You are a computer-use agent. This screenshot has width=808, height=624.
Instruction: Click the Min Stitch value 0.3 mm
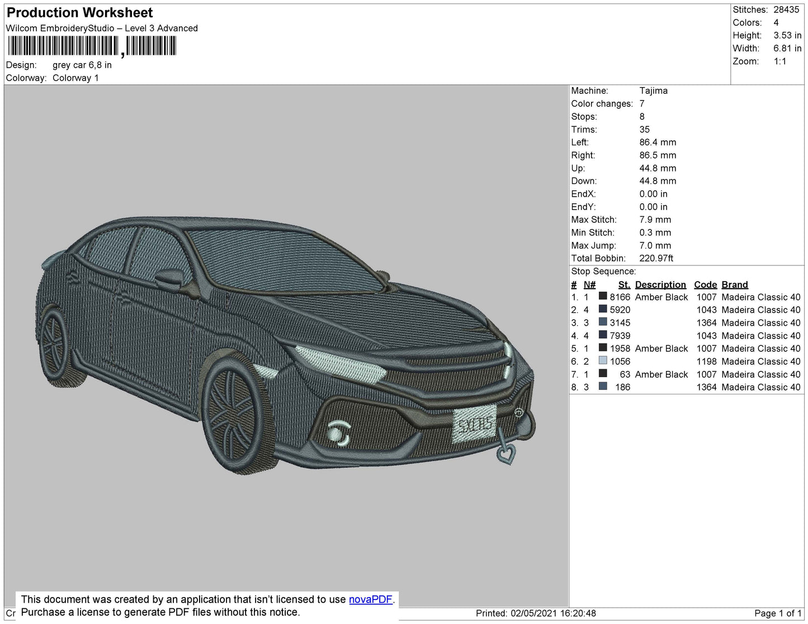pos(655,232)
